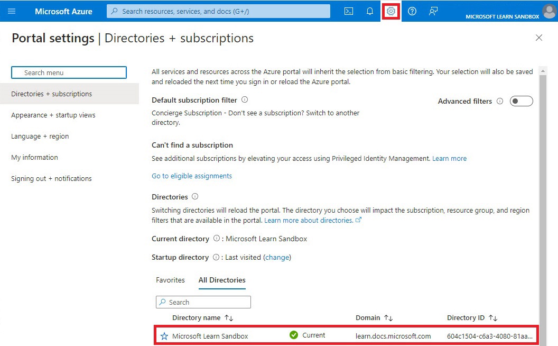Image resolution: width=558 pixels, height=346 pixels.
Task: Switch to the Favorites tab
Action: pos(170,280)
